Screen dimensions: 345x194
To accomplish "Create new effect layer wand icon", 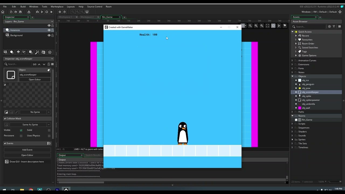I will (x=37, y=52).
